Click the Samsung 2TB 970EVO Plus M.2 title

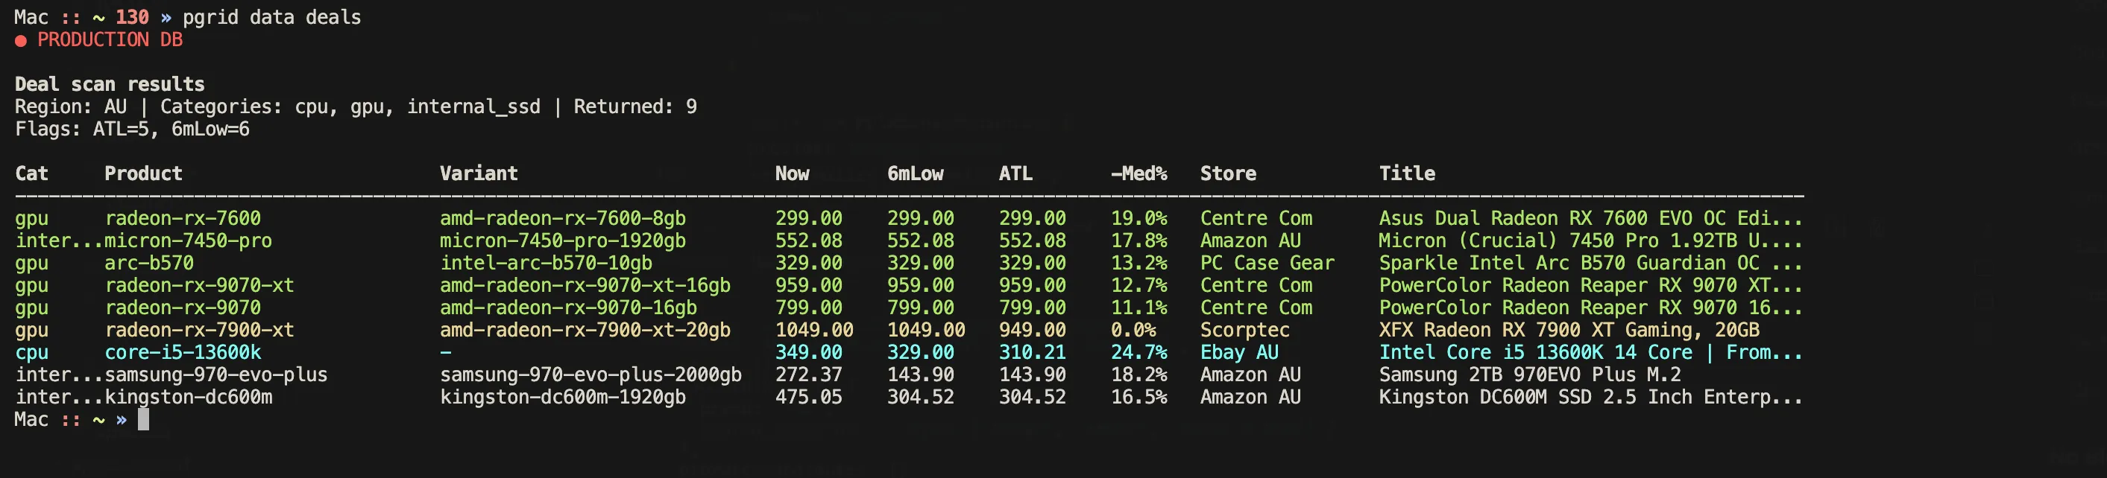(1529, 375)
